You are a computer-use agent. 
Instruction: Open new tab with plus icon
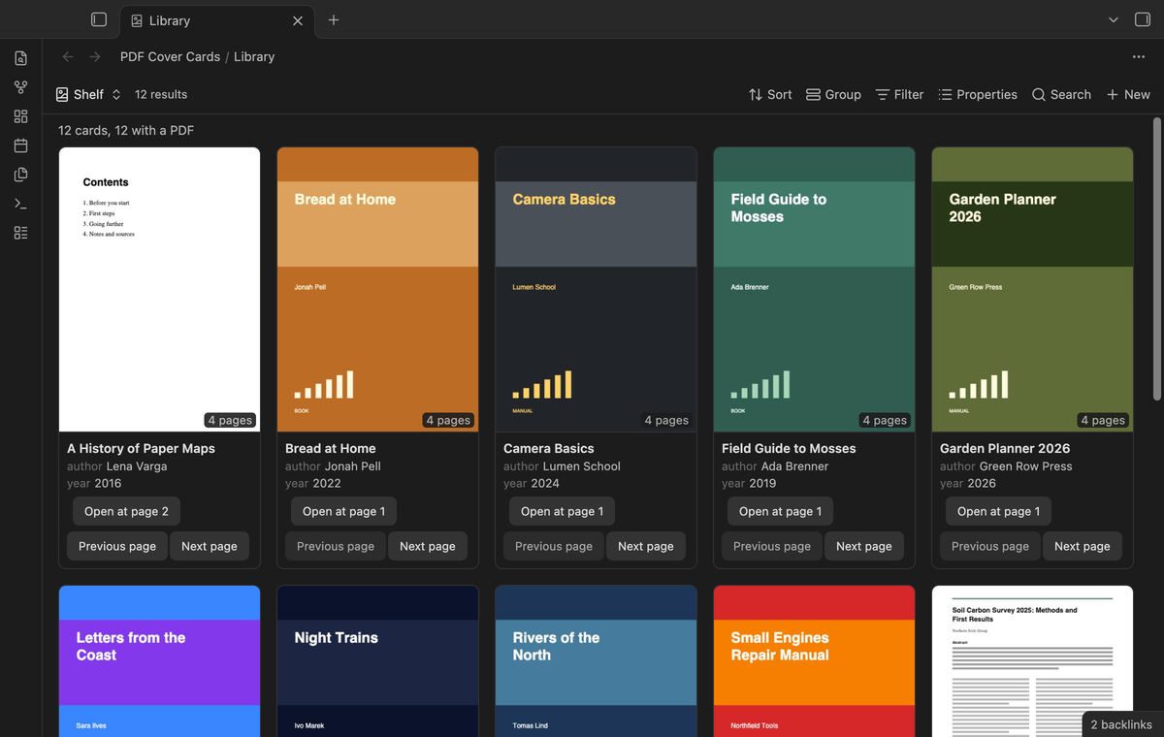tap(334, 19)
